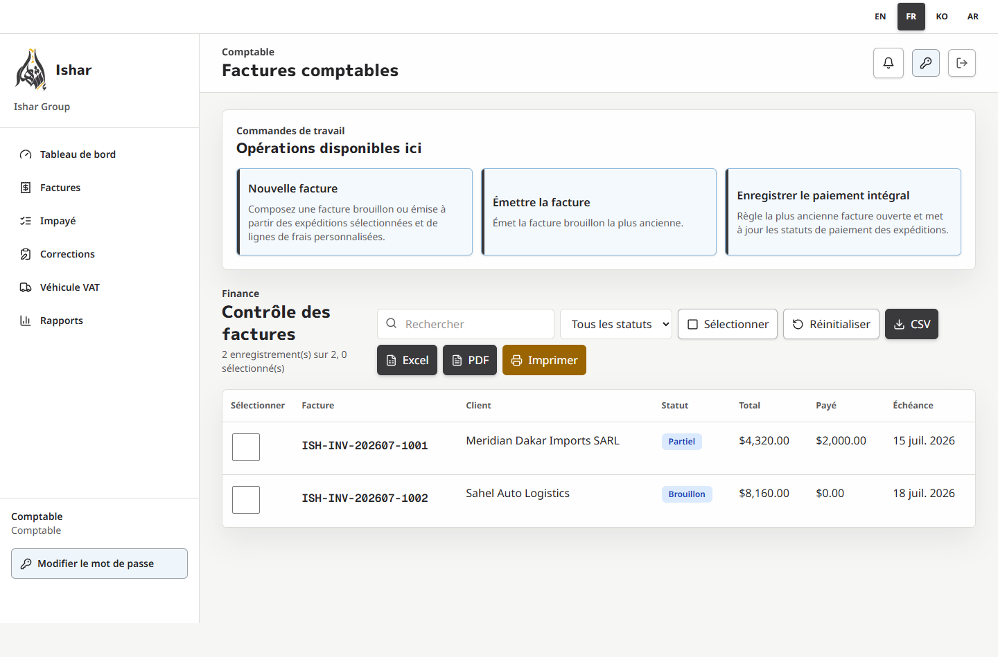
Task: Open the notifications bell icon
Action: [888, 63]
